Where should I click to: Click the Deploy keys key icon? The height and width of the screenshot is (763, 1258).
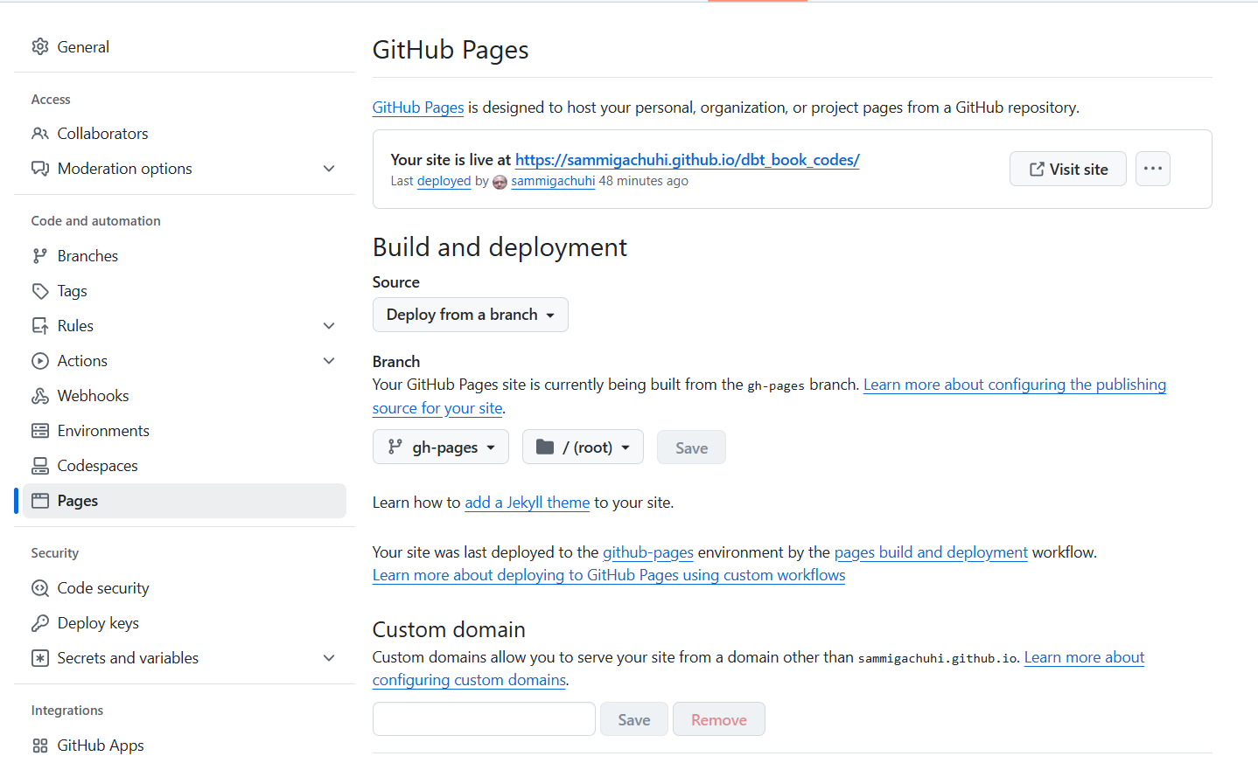pyautogui.click(x=40, y=623)
